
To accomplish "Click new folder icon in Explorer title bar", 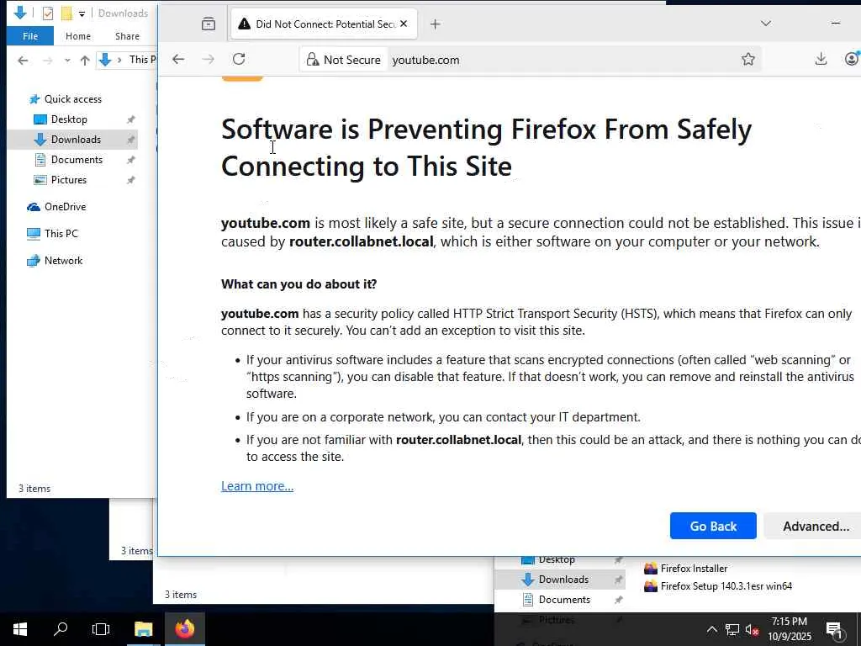I will point(66,13).
